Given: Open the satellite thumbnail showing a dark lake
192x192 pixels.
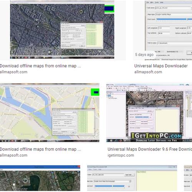Looking at the screenshot, I should (x=40, y=178).
